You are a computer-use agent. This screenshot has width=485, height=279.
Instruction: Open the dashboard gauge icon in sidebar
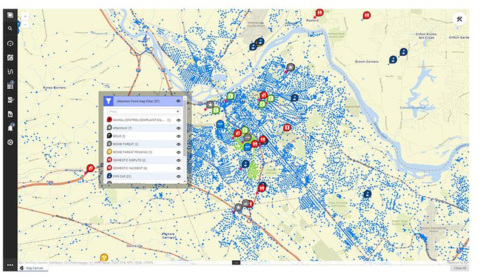(10, 43)
